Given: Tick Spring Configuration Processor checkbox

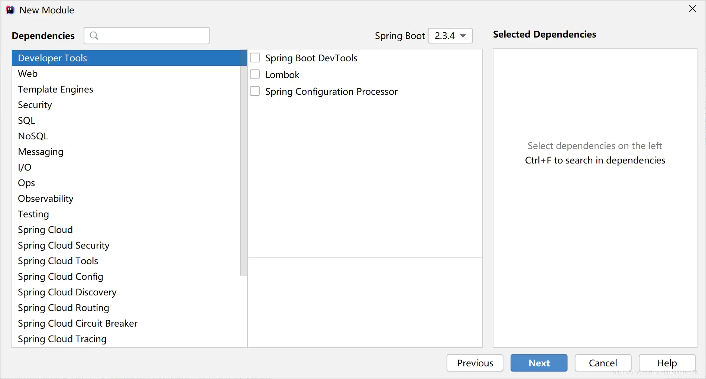Looking at the screenshot, I should point(255,91).
